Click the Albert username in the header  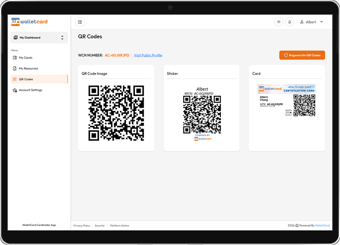[x=311, y=22]
